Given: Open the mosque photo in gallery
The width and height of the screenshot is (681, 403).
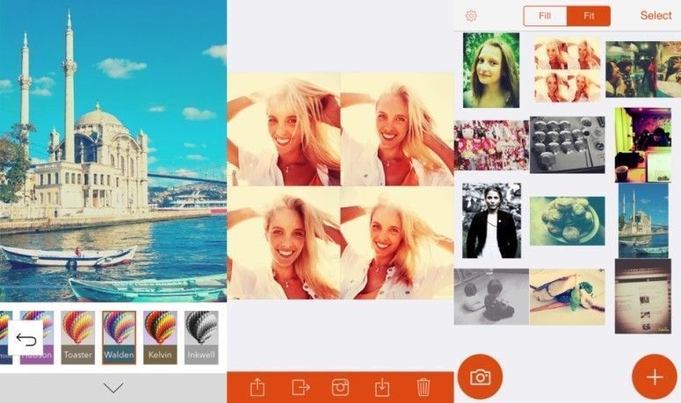Looking at the screenshot, I should (643, 220).
